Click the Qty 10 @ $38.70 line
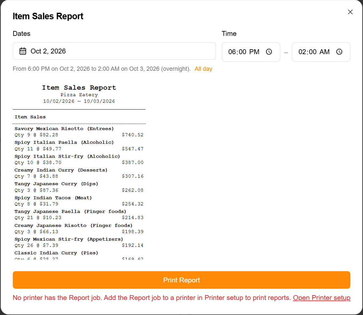 click(x=38, y=162)
